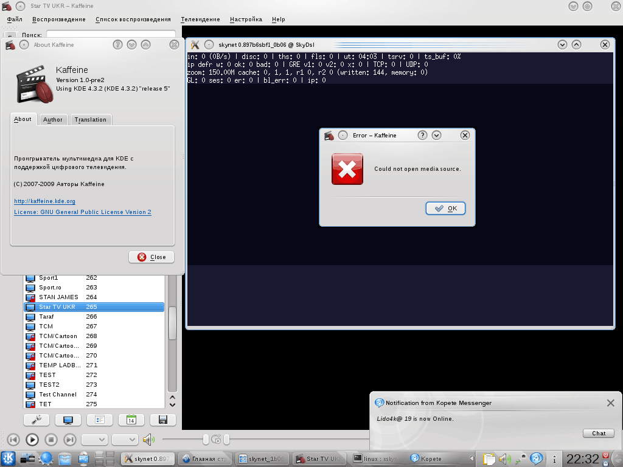This screenshot has height=467, width=623.
Task: Open the file manager cabinet icon in panel
Action: 64,458
